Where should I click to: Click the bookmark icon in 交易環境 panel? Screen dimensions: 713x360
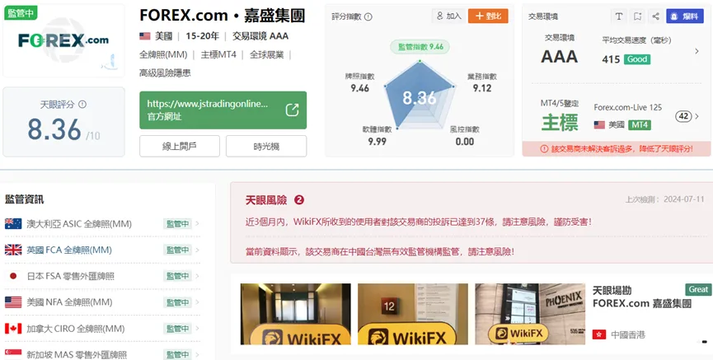click(x=637, y=16)
